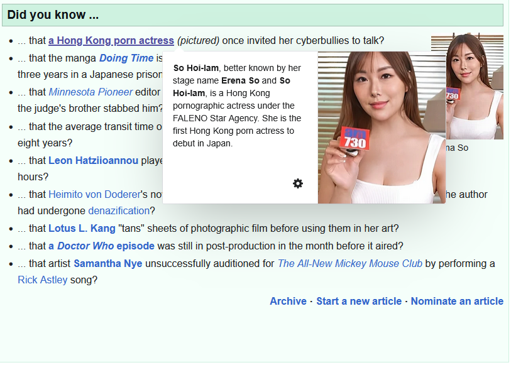Click the 'Did you know ...' heading

[x=53, y=14]
